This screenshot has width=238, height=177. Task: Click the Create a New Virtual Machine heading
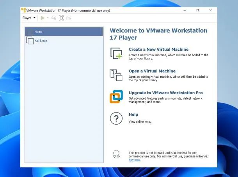click(x=158, y=49)
